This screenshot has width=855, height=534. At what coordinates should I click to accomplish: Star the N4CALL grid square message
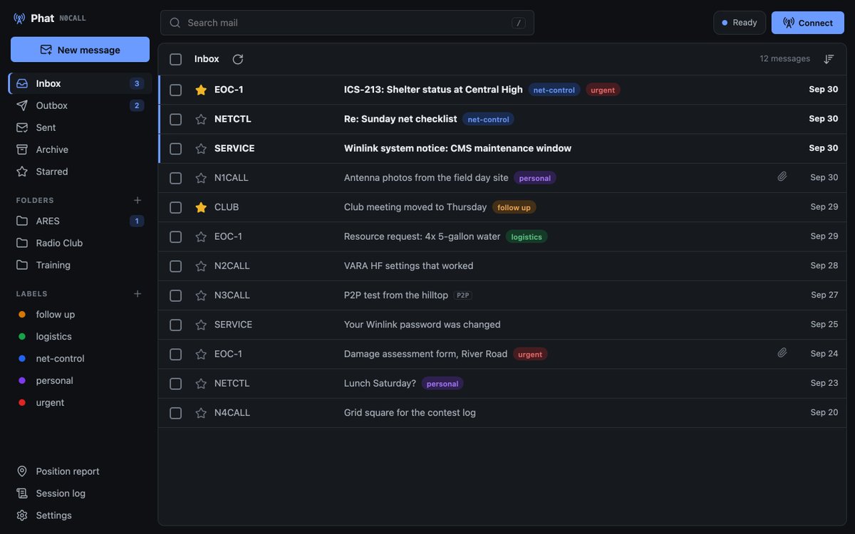pos(201,412)
